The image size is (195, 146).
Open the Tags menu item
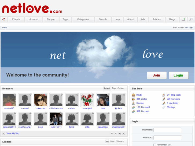(65, 19)
